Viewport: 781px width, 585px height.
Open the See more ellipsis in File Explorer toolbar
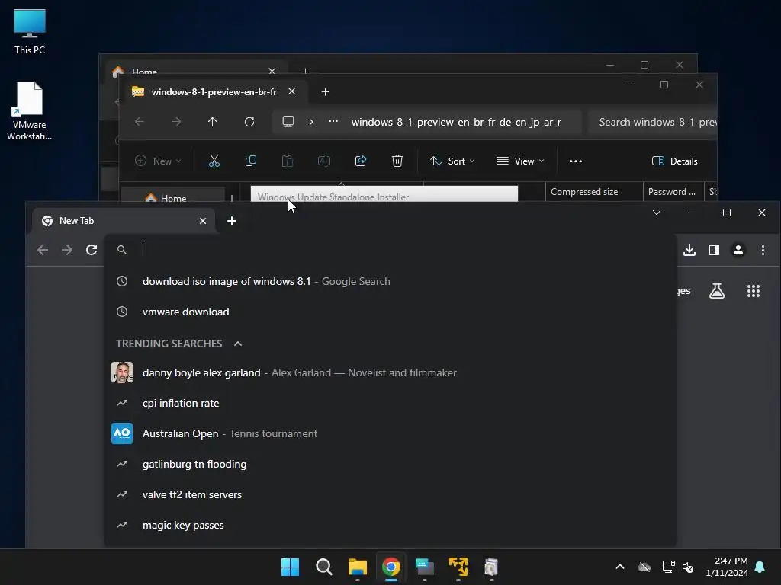click(576, 161)
